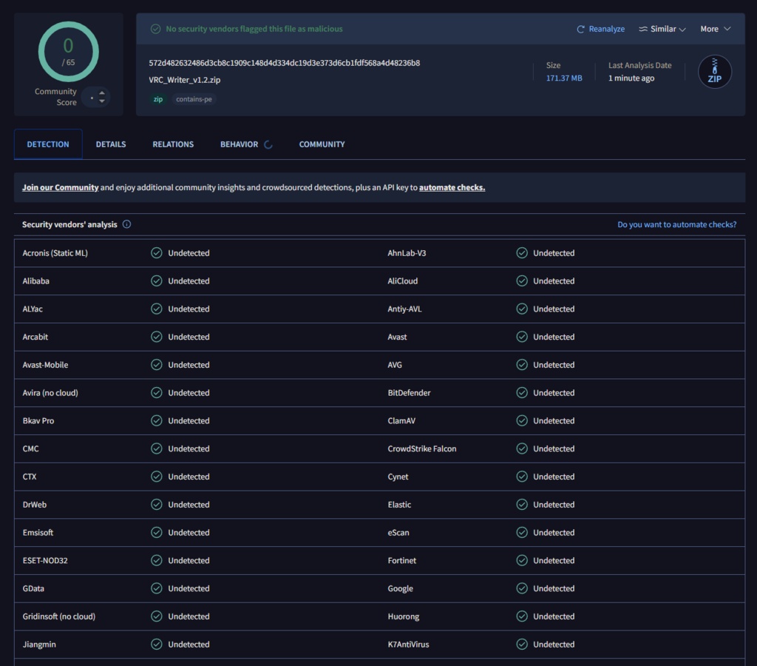This screenshot has height=666, width=757.
Task: Vote up the community score
Action: 102,92
